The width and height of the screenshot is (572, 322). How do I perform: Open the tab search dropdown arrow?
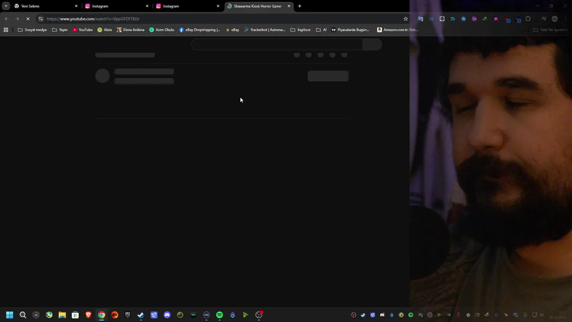coord(6,6)
